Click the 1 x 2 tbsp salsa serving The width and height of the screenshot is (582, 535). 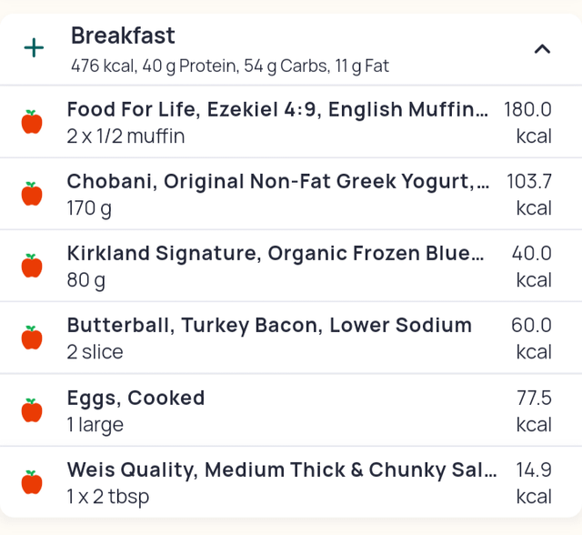(108, 497)
